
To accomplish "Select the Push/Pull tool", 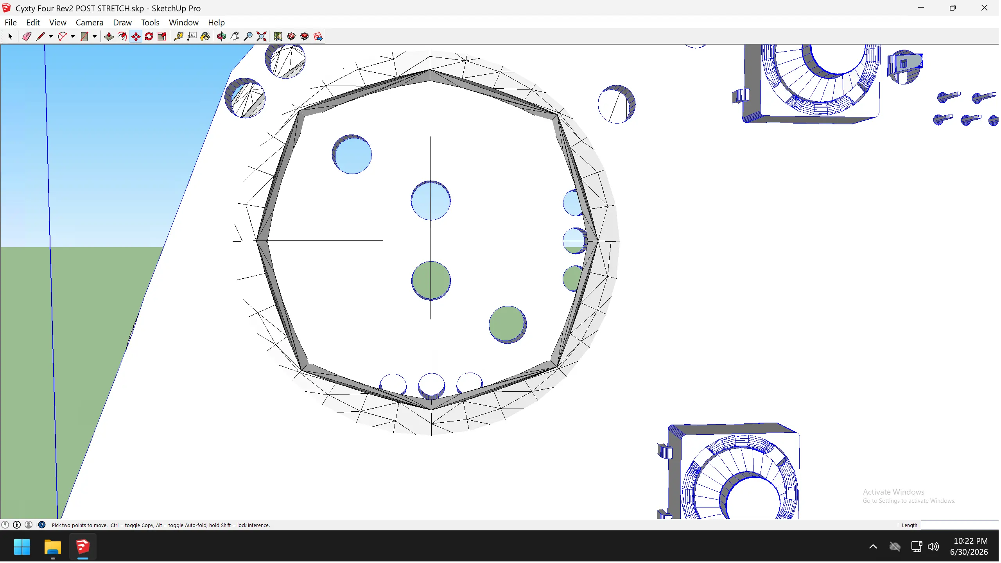I will pos(109,37).
